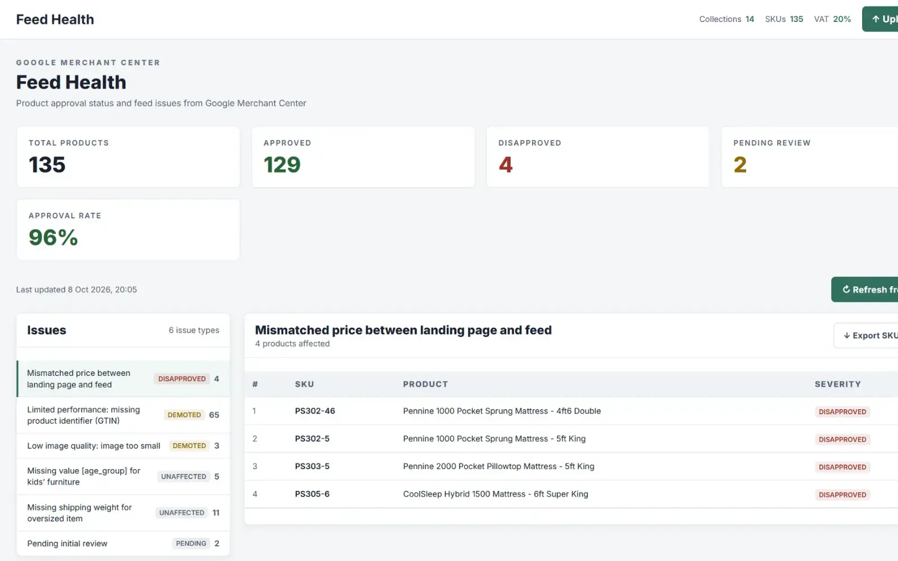Viewport: 898px width, 561px height.
Task: Click SKU PS302-46 in the table
Action: 315,411
